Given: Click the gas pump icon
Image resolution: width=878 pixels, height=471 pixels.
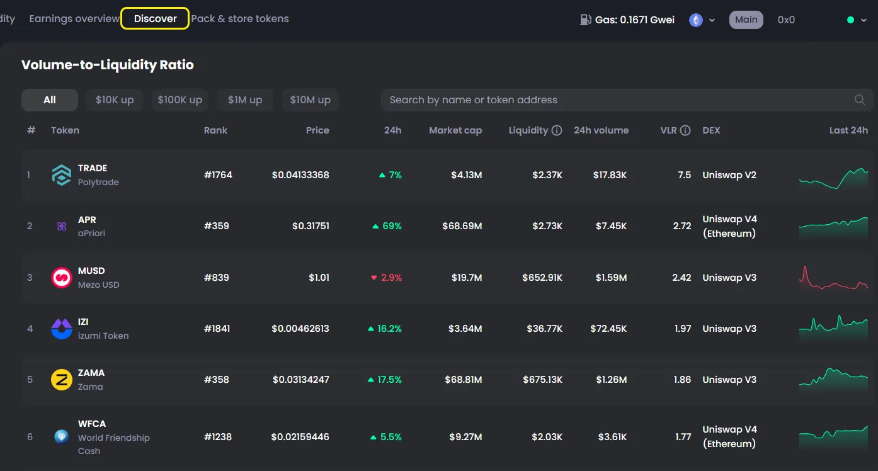Looking at the screenshot, I should tap(586, 20).
